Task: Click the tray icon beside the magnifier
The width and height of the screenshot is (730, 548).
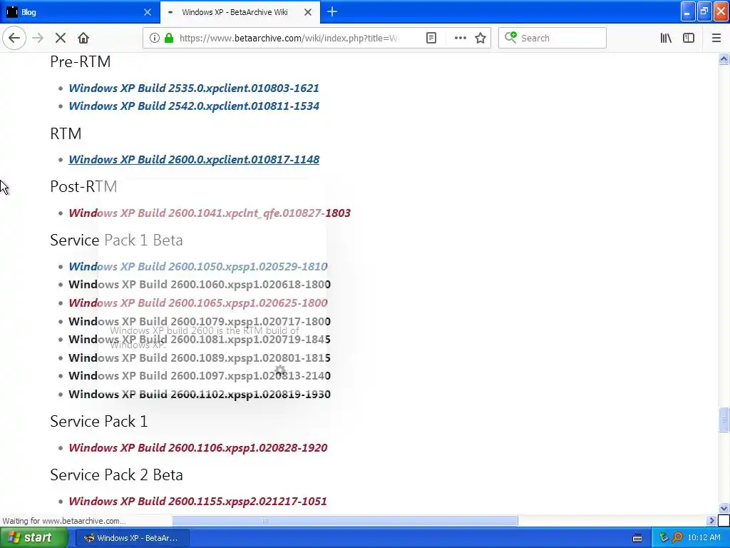Action: pyautogui.click(x=664, y=538)
